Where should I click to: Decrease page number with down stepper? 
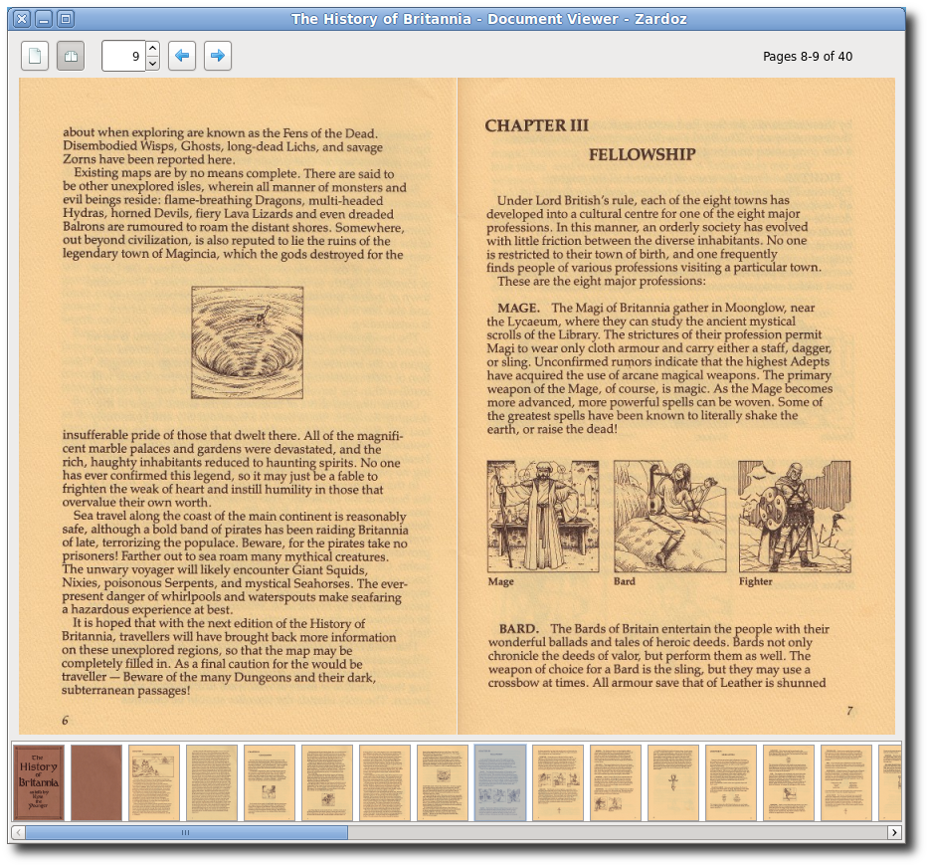[152, 64]
